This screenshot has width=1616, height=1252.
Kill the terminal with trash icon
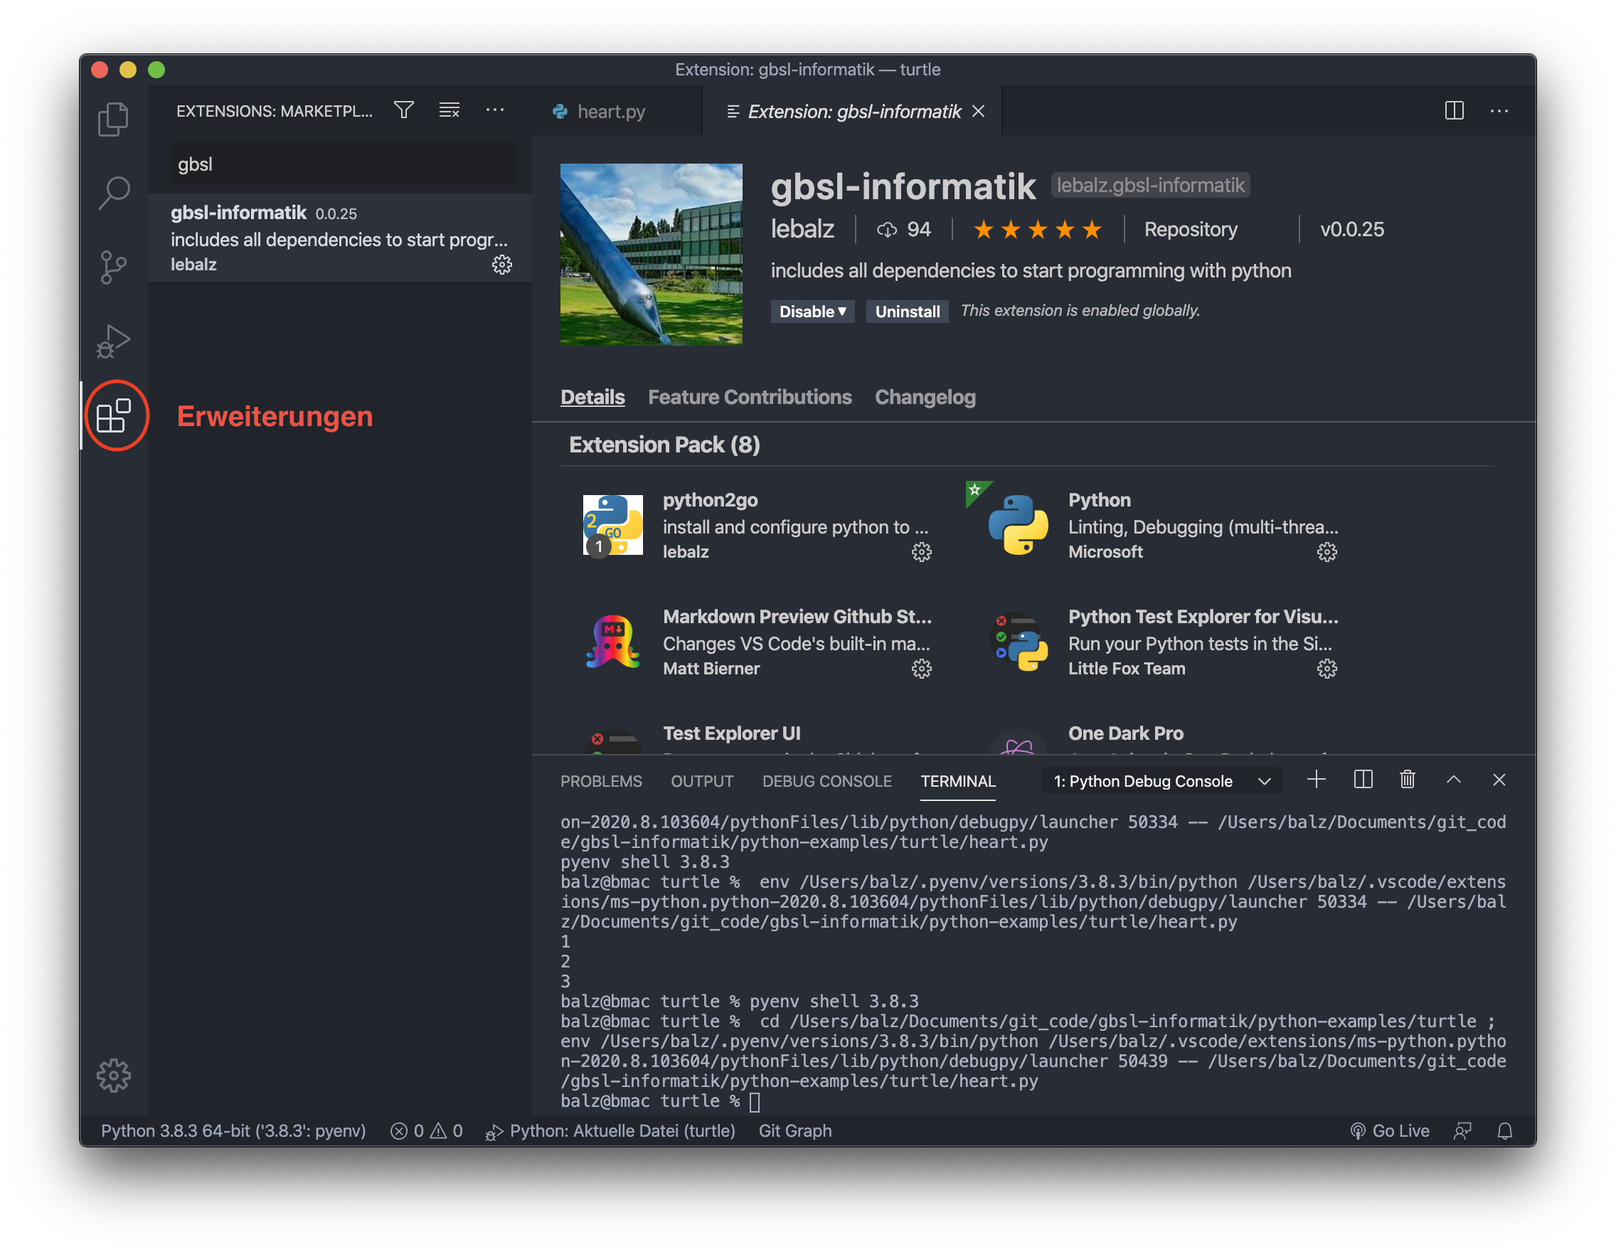[1408, 779]
